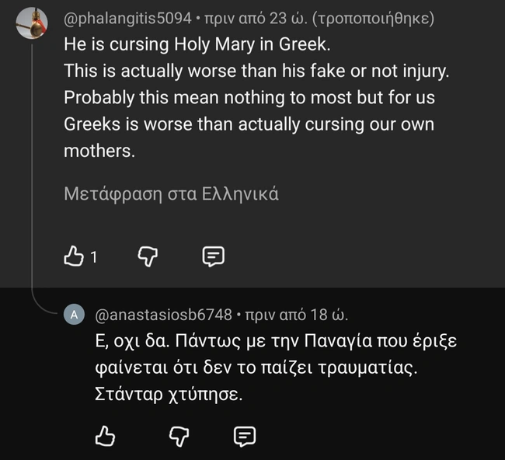The image size is (505, 460).
Task: Open the @phalangitis5094 profile avatar
Action: pos(32,24)
